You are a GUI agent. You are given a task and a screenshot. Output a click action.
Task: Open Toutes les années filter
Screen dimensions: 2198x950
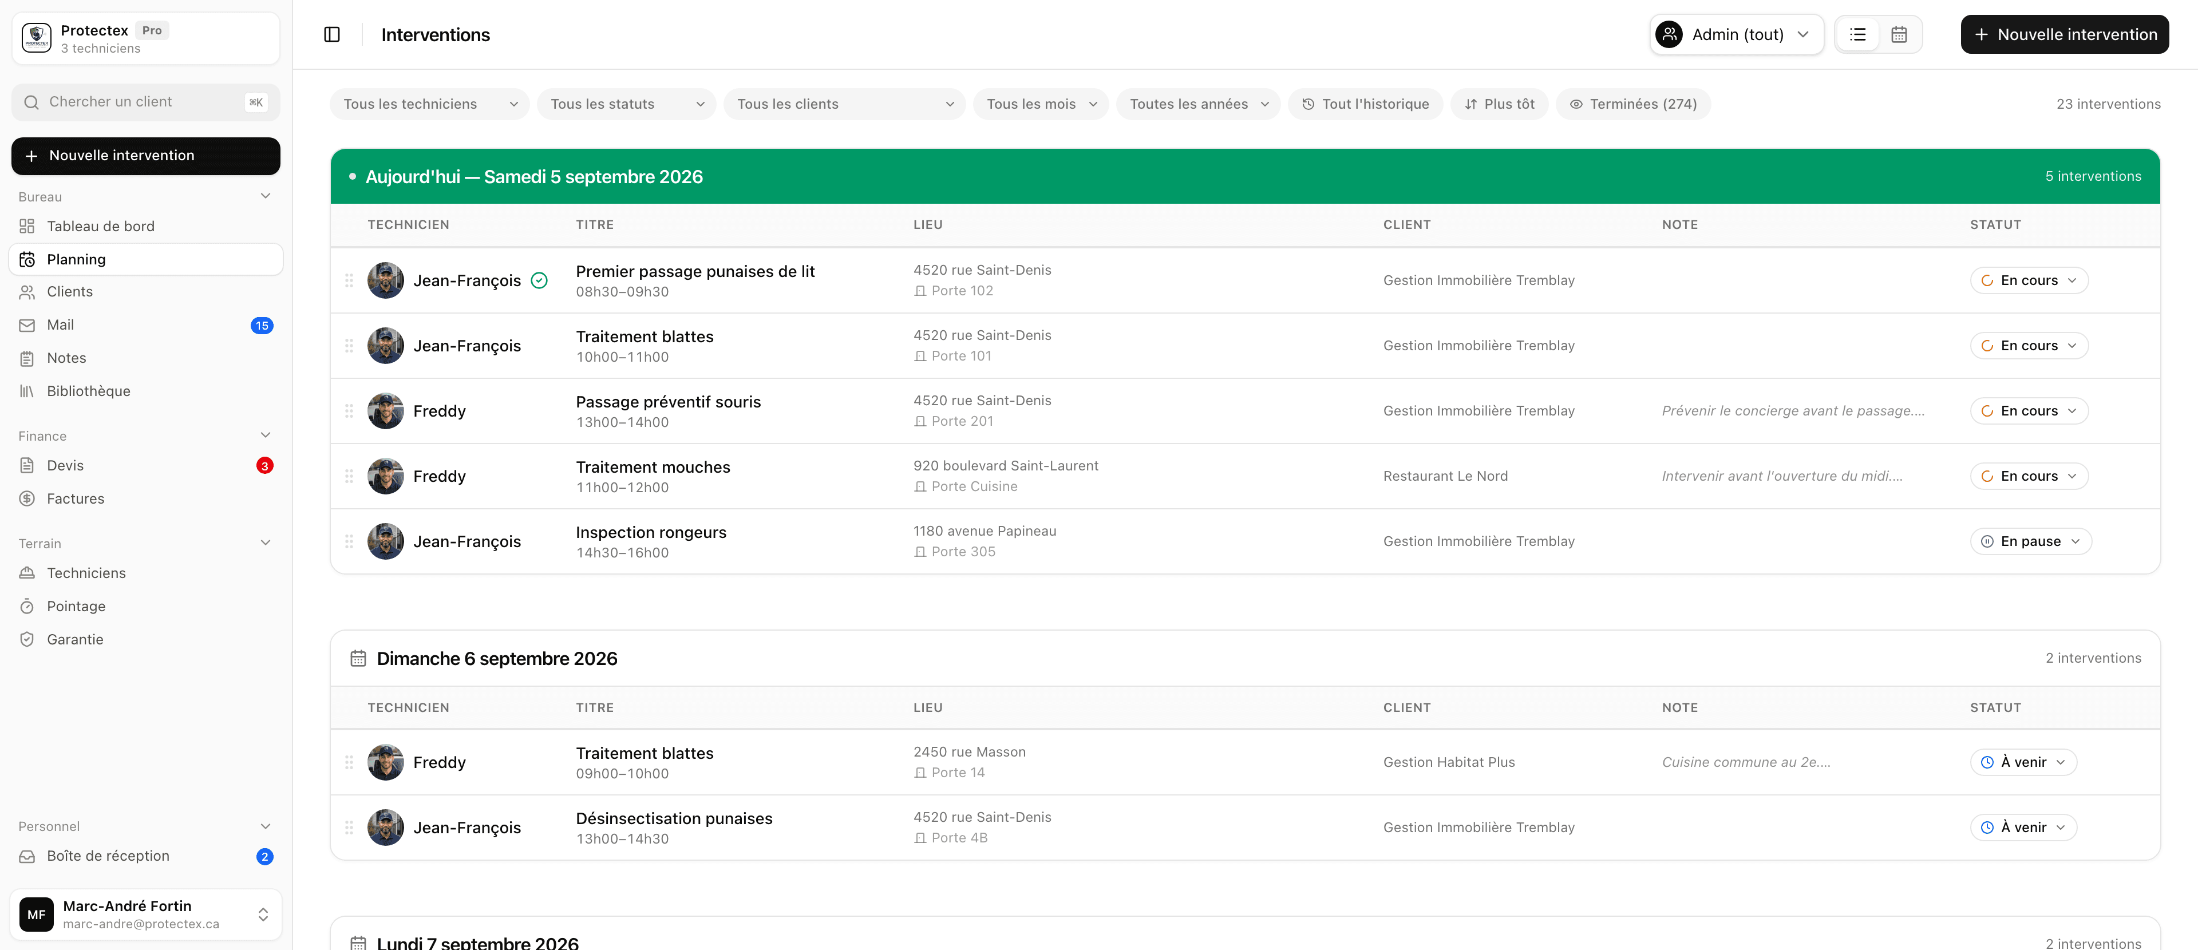(1198, 104)
